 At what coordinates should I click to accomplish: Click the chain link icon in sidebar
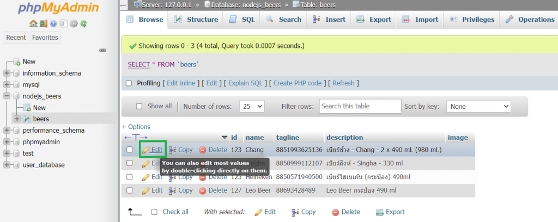(x=103, y=51)
